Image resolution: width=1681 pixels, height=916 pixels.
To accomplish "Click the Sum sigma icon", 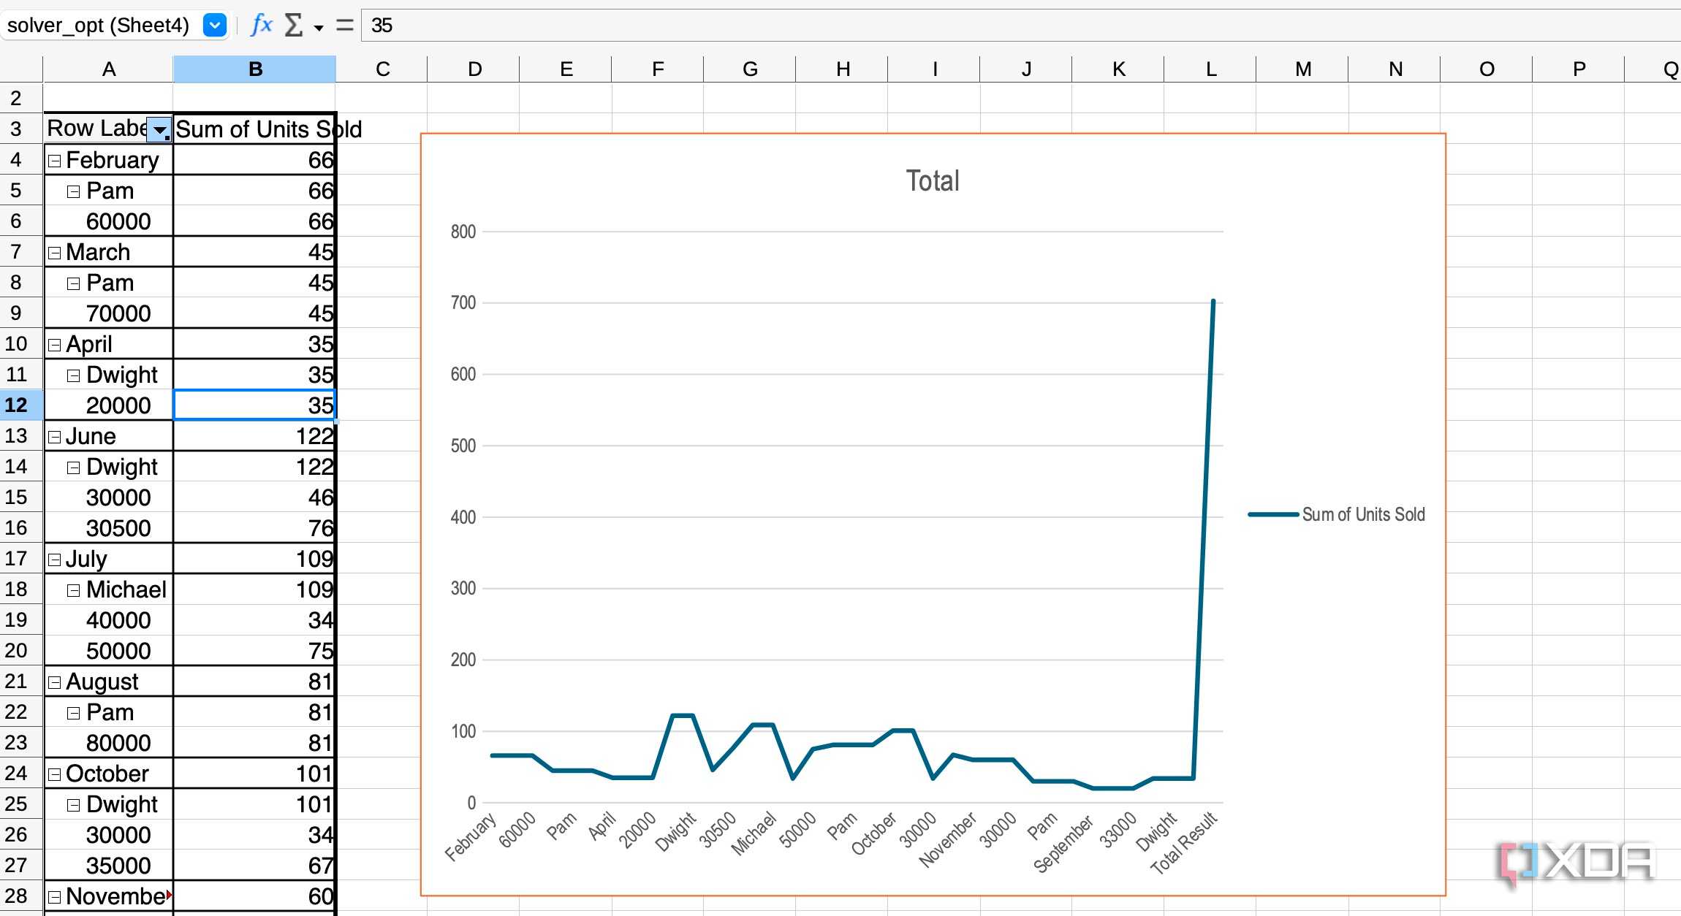I will tap(293, 26).
